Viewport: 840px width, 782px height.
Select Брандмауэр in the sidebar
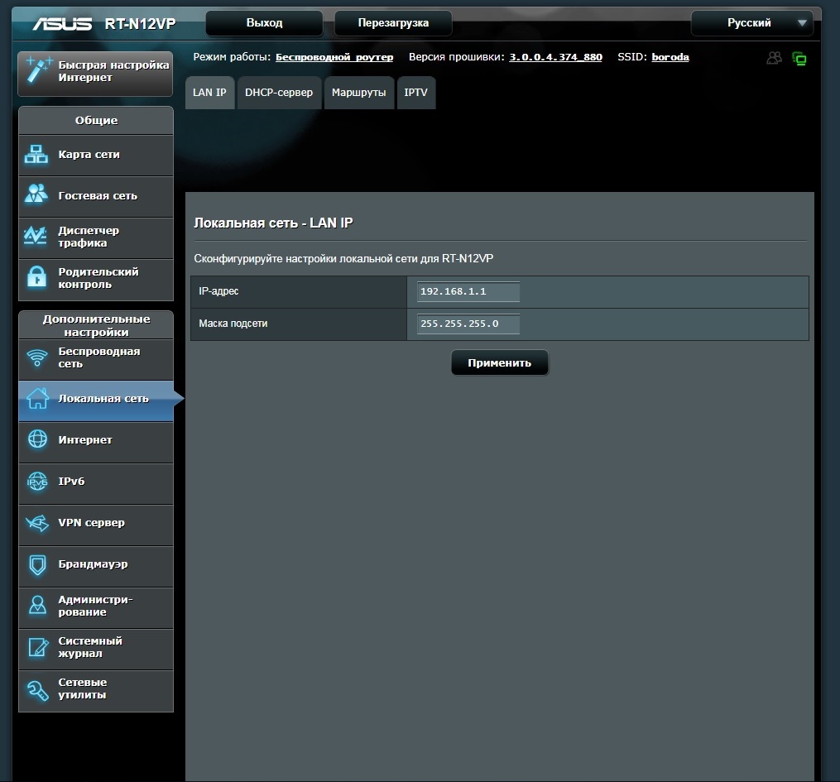(96, 566)
